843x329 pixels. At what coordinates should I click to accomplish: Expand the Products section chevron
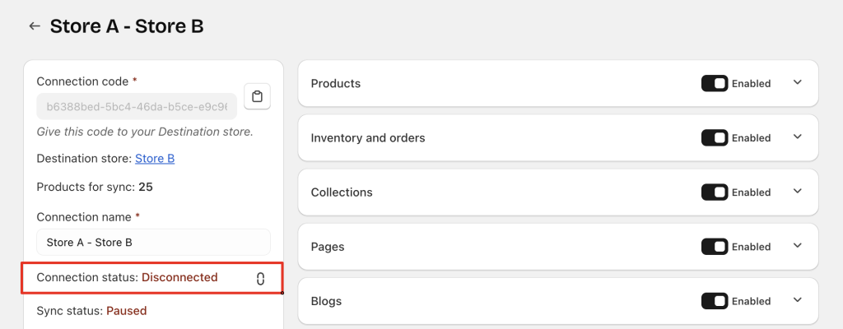(796, 82)
